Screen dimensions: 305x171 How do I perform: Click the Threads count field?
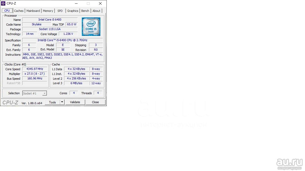98,93
